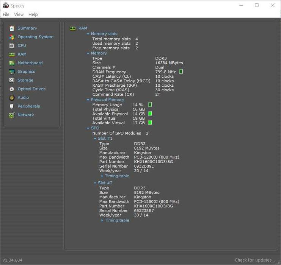Open the Network section
281x265 pixels.
click(26, 115)
